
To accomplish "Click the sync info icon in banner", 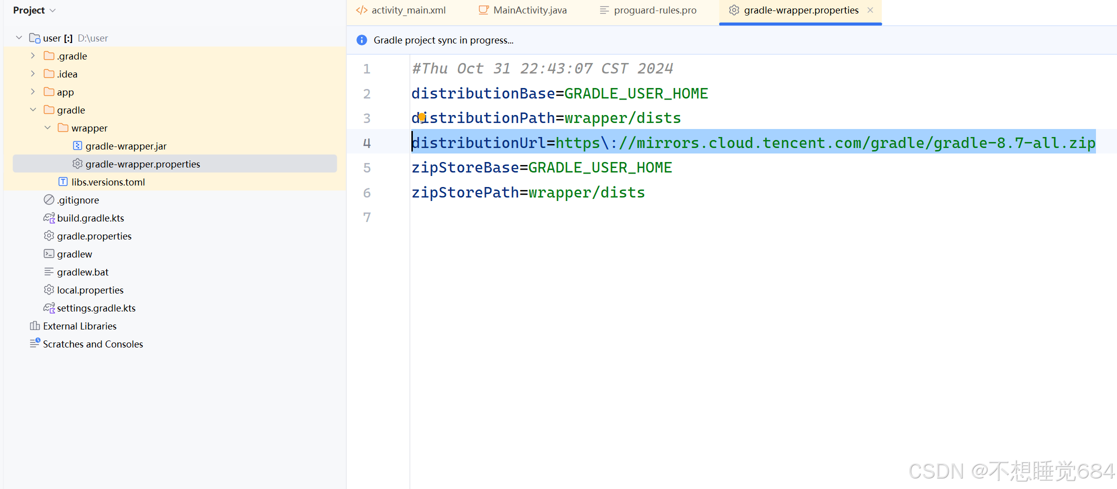I will point(362,40).
